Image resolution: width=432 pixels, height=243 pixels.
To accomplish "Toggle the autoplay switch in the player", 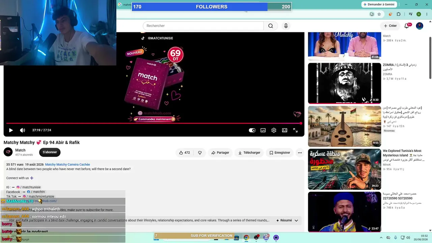I will pos(252,130).
